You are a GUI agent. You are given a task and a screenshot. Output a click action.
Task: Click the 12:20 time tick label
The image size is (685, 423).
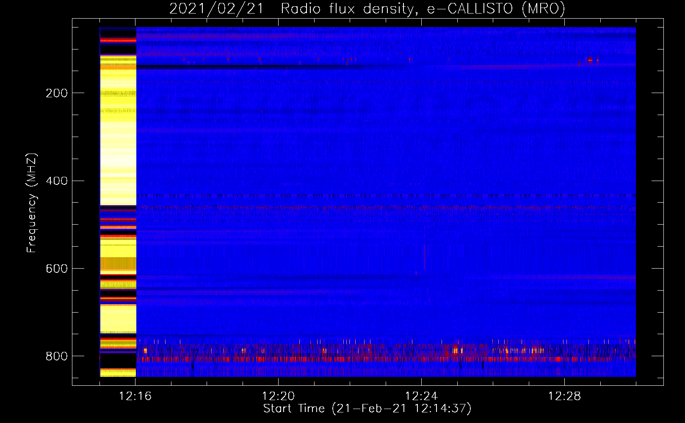(x=278, y=396)
